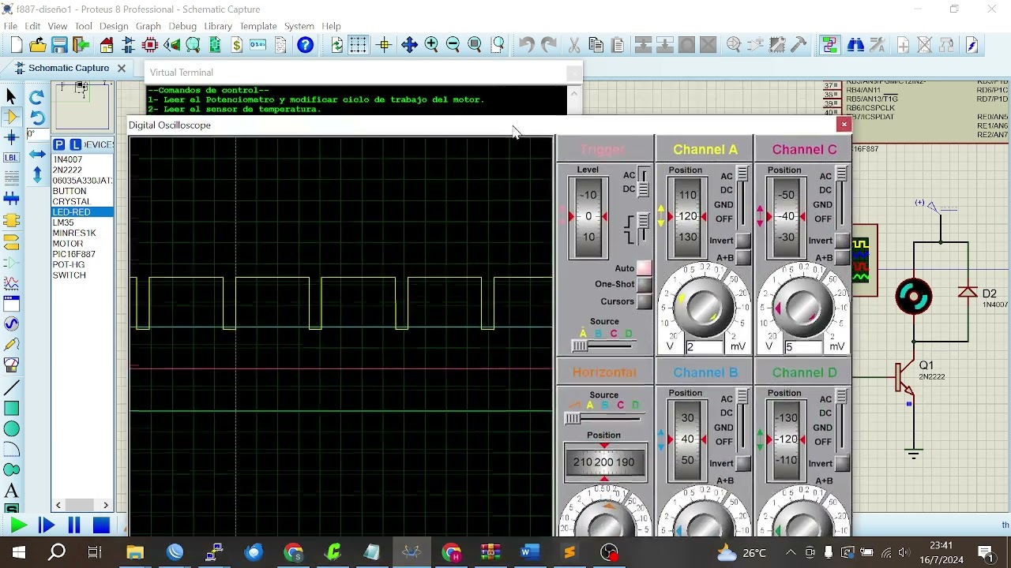Choose 2D Graphics Circle tool
This screenshot has height=568, width=1011.
pyautogui.click(x=11, y=429)
